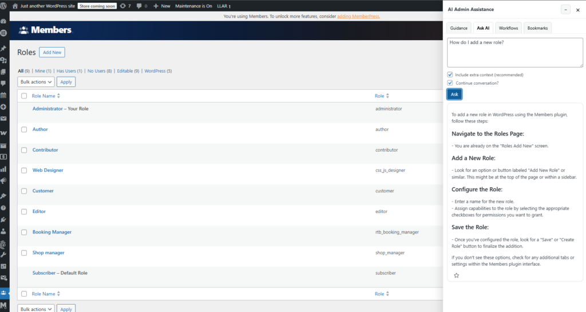This screenshot has height=312, width=586.
Task: Open the Tools wrench icon in sidebar
Action: 3,254
